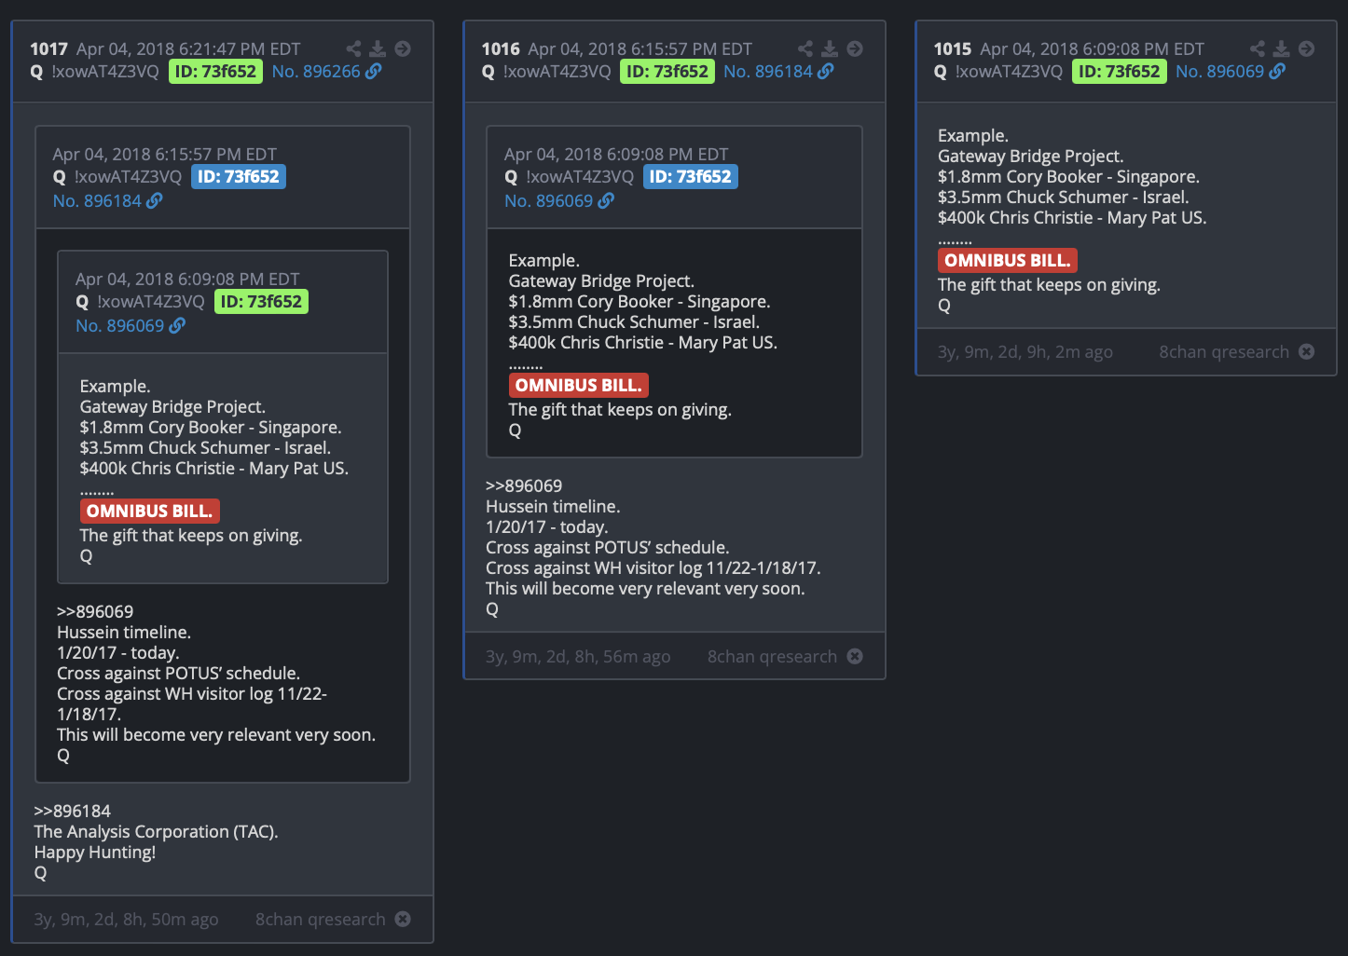1348x956 pixels.
Task: Click 'Gateway Bridge Project.' line in post 1015
Action: click(x=1031, y=156)
